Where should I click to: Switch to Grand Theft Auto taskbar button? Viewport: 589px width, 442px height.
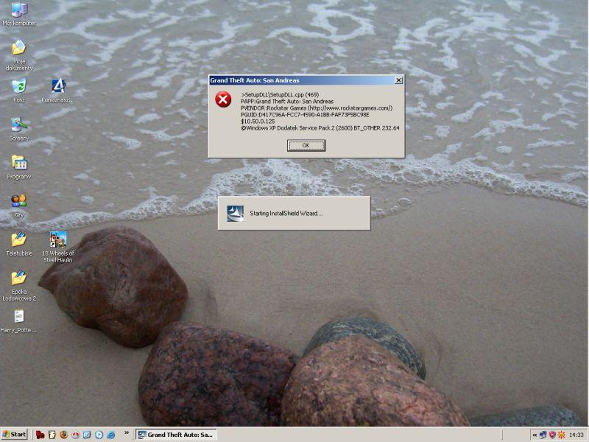coord(176,435)
